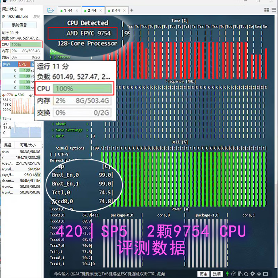Click the 内存 2% memory usage bar

(x=26, y=51)
